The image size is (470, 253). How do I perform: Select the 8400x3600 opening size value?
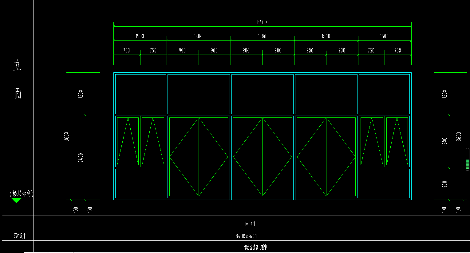[246, 236]
